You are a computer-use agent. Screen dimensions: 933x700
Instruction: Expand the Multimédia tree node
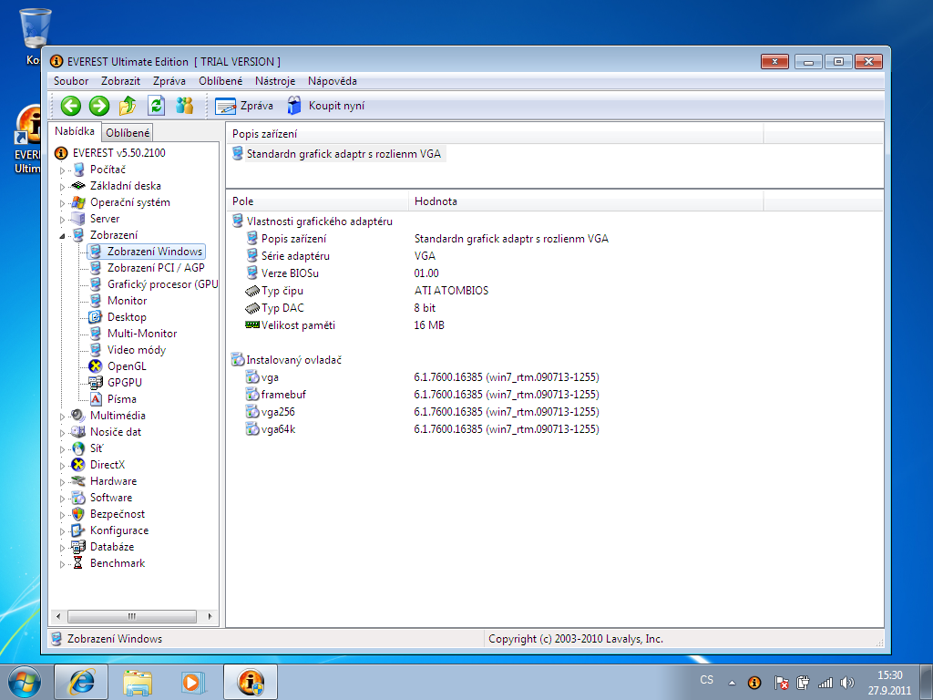(63, 416)
